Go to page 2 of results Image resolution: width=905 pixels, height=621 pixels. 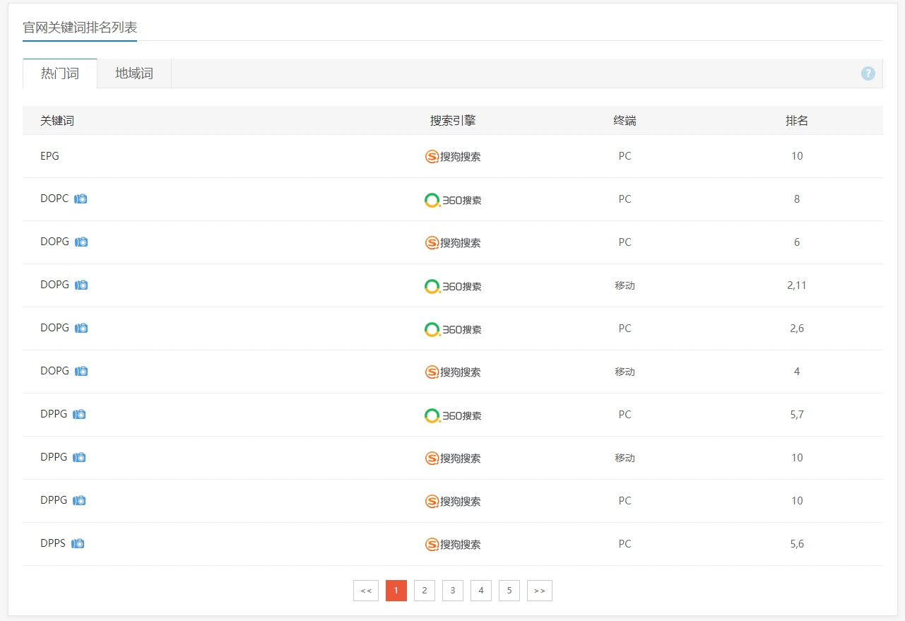click(424, 591)
